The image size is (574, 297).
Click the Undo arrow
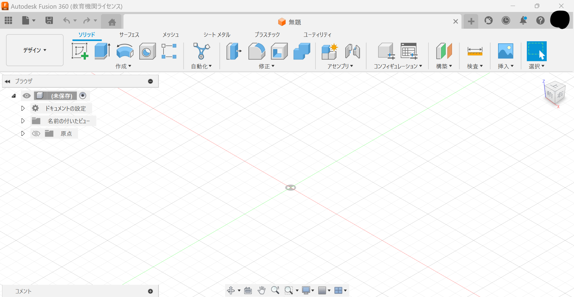(x=66, y=20)
